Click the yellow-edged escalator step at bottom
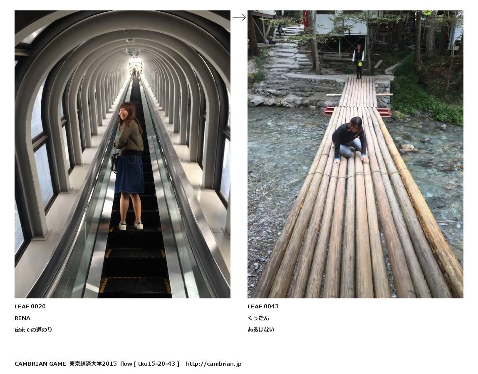 coord(135,285)
